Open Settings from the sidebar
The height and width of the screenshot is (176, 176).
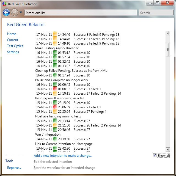coord(13,52)
